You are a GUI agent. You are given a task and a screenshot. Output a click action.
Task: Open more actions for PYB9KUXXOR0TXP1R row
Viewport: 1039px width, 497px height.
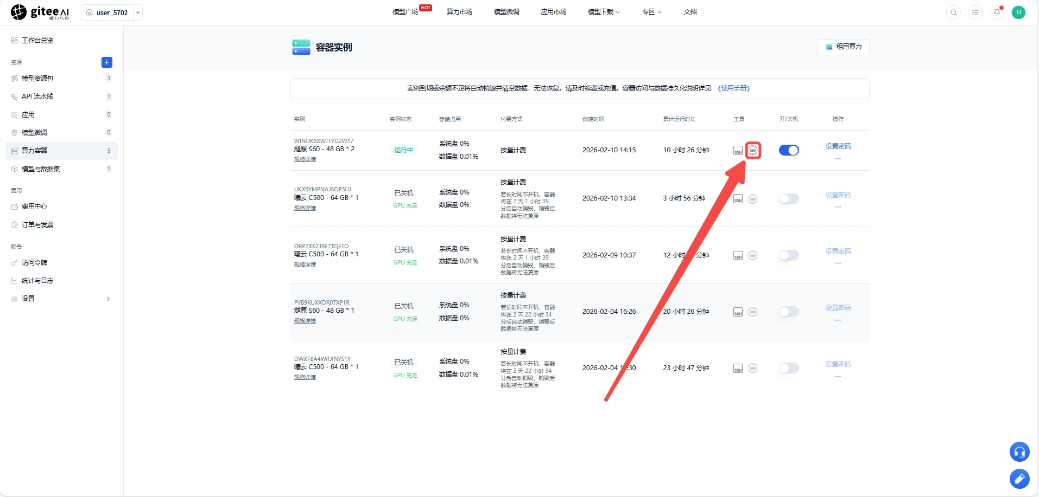point(838,320)
